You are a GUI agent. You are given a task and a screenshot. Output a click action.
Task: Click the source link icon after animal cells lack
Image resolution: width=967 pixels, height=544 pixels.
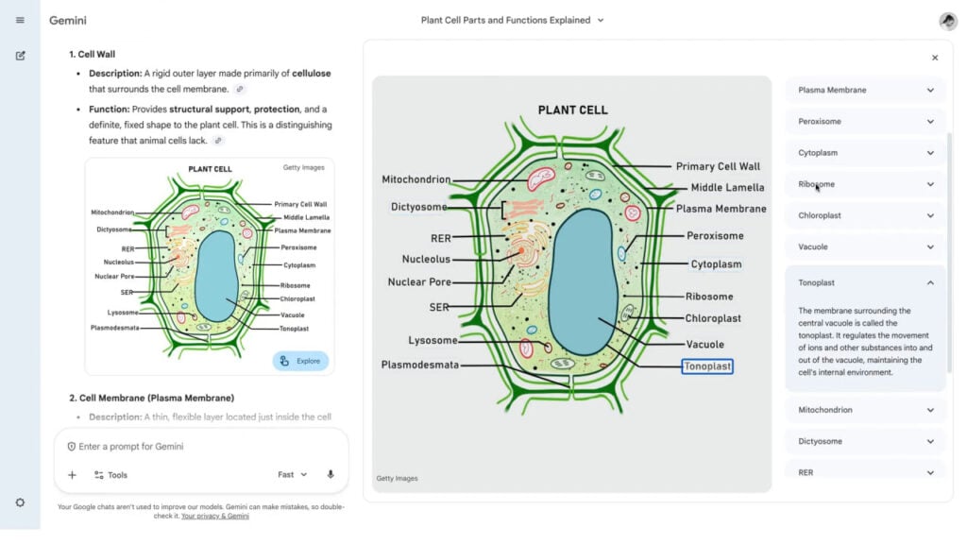click(218, 141)
